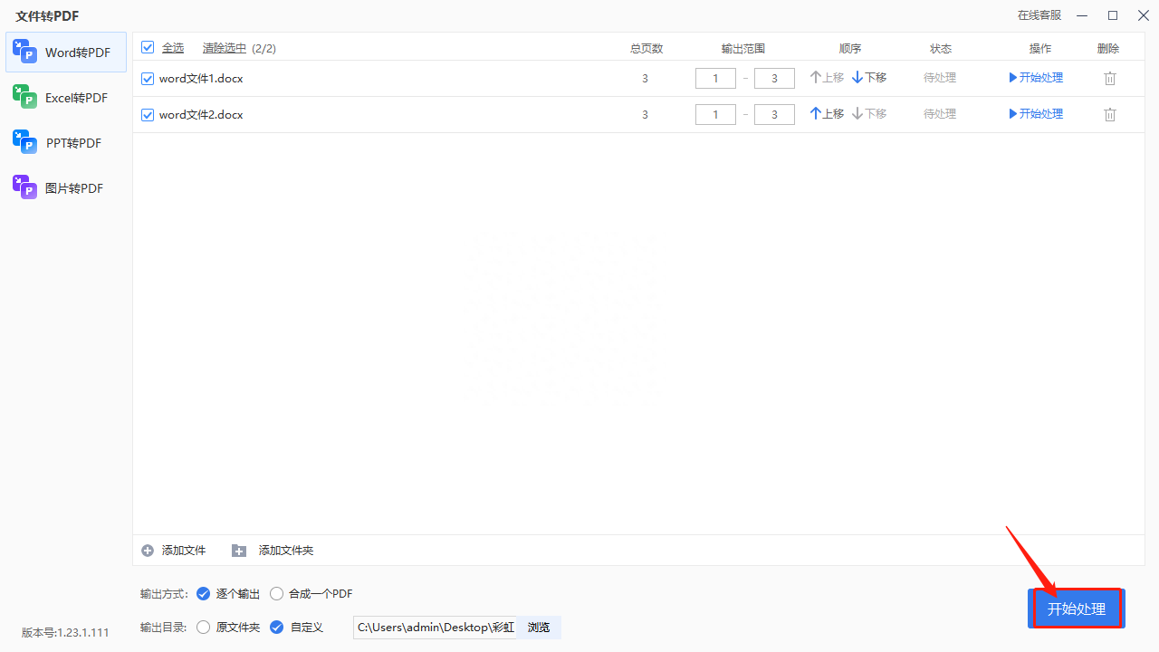Uncheck the word文件2.docx checkbox

(148, 115)
